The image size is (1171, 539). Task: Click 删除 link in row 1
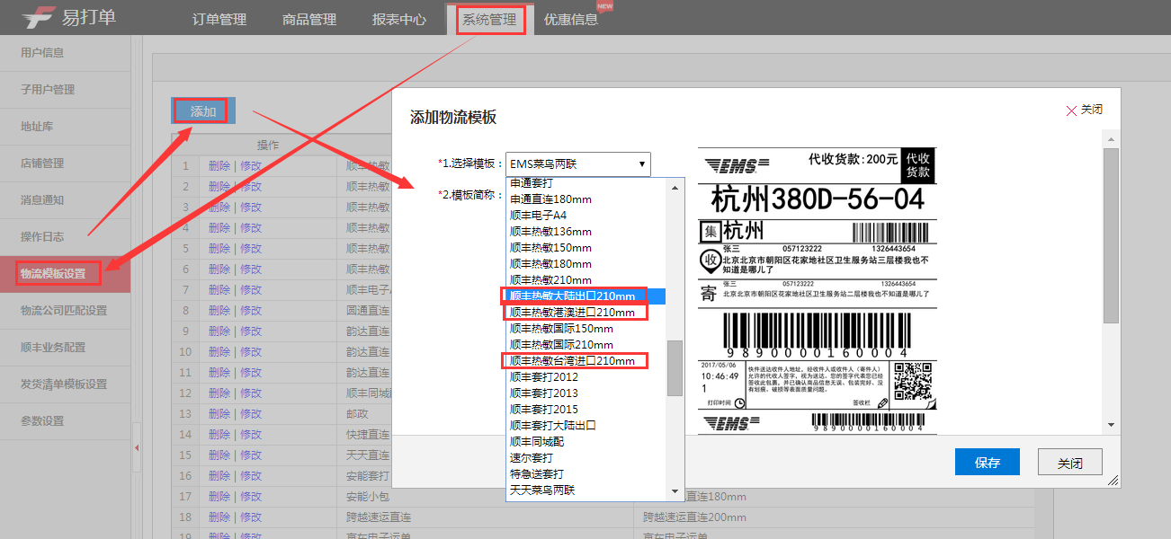219,166
